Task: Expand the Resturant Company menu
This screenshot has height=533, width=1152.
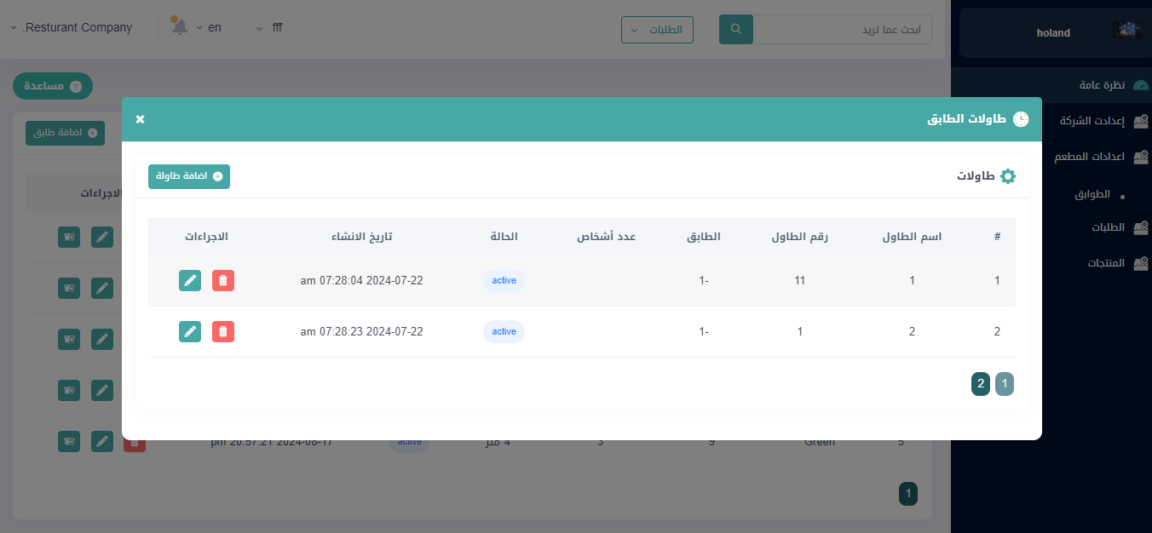Action: (72, 27)
